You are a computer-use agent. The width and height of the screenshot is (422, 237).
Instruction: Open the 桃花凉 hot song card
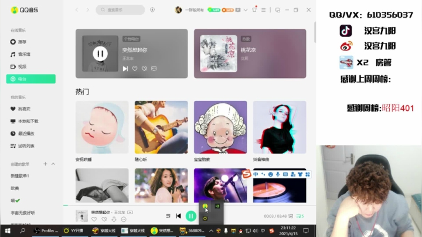coord(250,53)
